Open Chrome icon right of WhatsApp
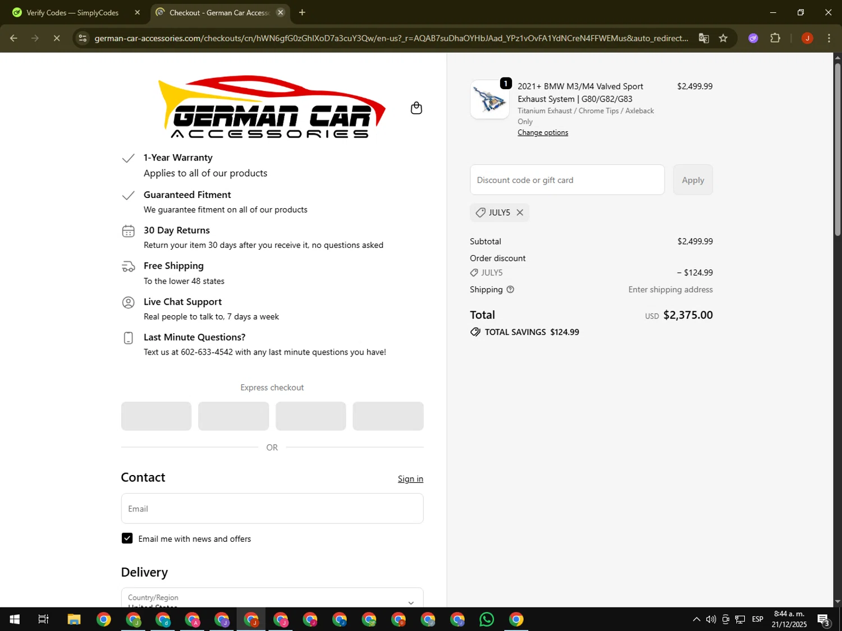Screen dimensions: 842x631 click(516, 619)
